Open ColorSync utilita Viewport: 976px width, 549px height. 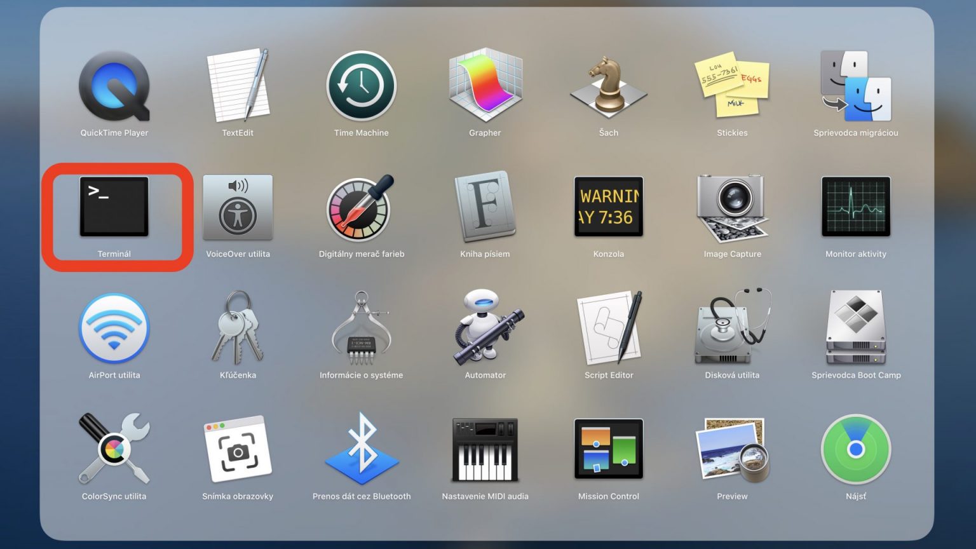click(114, 449)
